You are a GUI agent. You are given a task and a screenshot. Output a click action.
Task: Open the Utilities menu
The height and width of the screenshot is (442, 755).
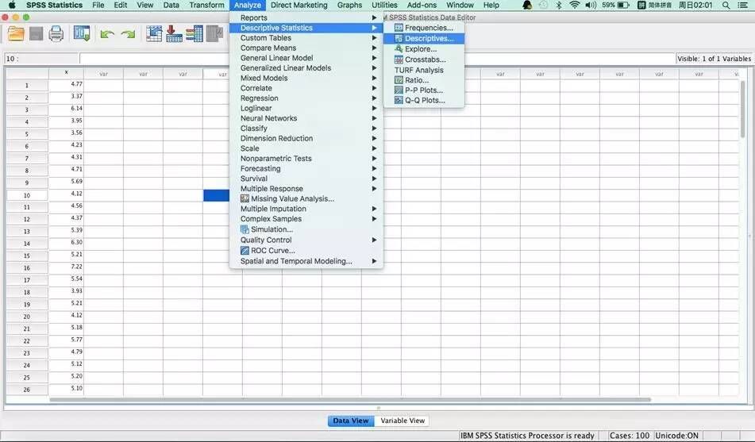pyautogui.click(x=384, y=5)
